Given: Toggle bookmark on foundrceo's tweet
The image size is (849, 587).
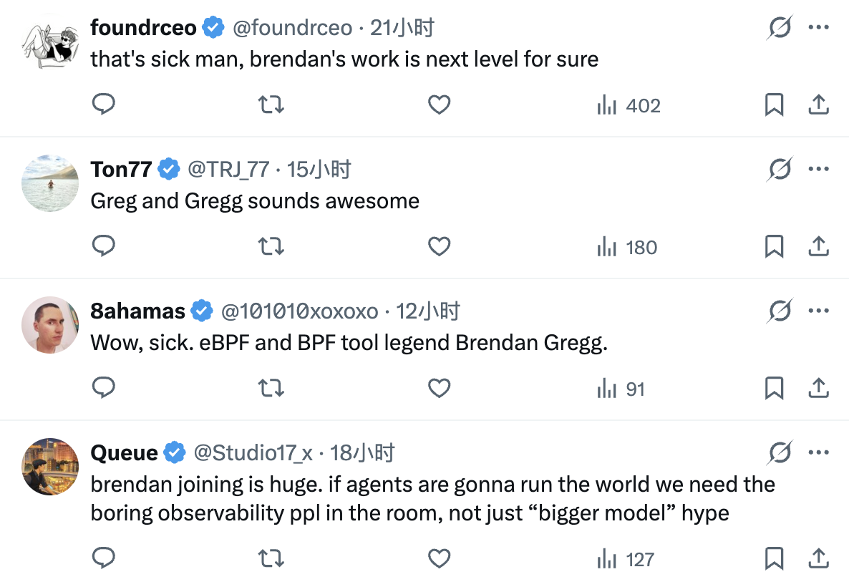Looking at the screenshot, I should point(774,105).
